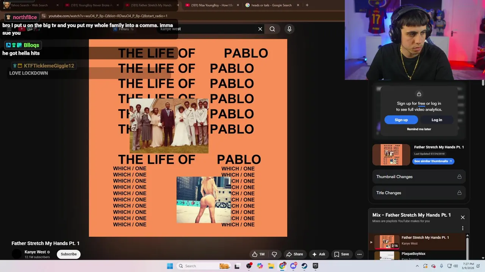Close the Mix playlist panel
The width and height of the screenshot is (485, 272).
[463, 217]
